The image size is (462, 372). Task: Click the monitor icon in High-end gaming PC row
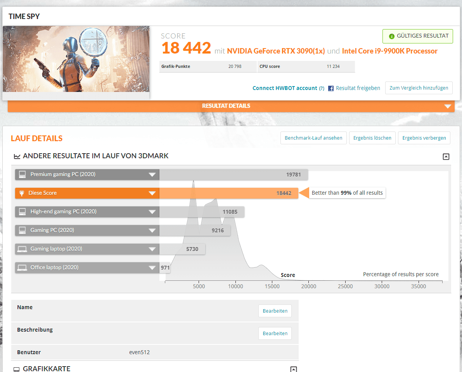tap(22, 212)
